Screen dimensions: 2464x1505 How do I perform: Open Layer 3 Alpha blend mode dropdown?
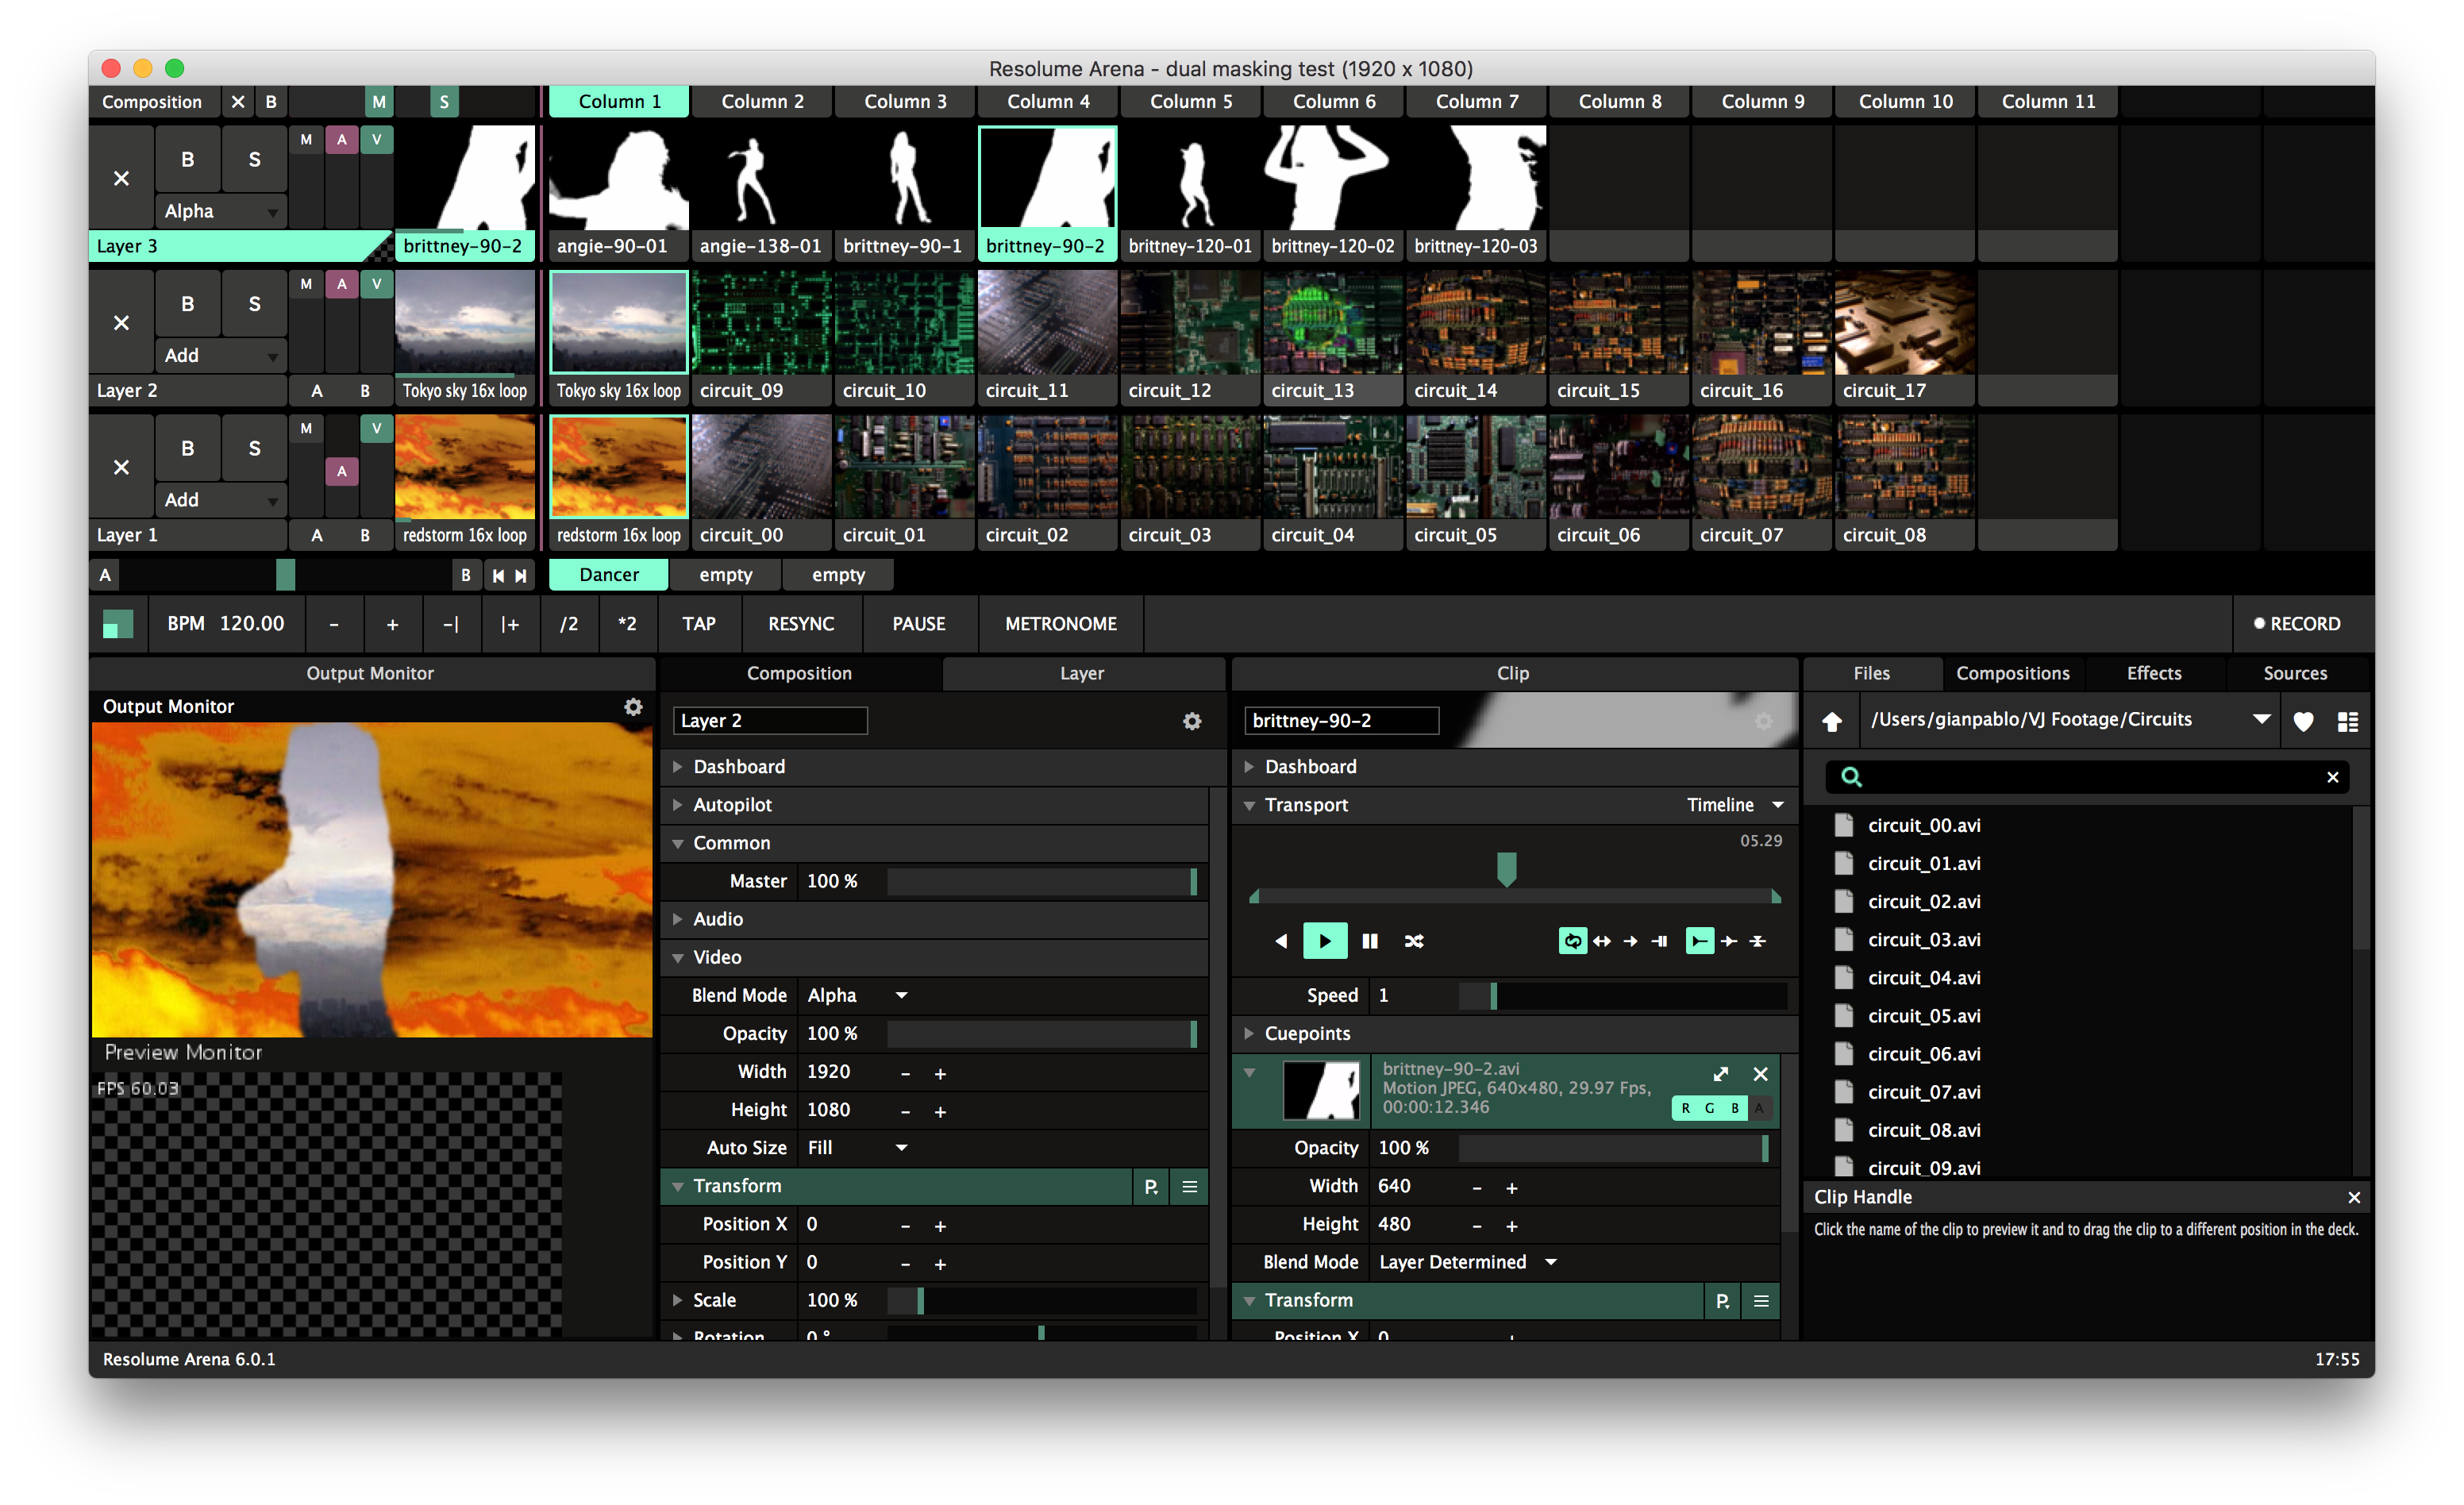pyautogui.click(x=221, y=211)
